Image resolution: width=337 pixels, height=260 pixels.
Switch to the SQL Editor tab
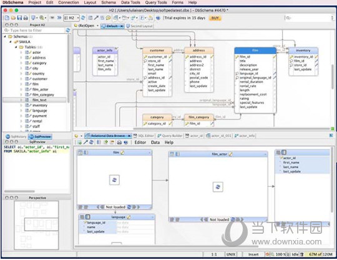(144, 136)
